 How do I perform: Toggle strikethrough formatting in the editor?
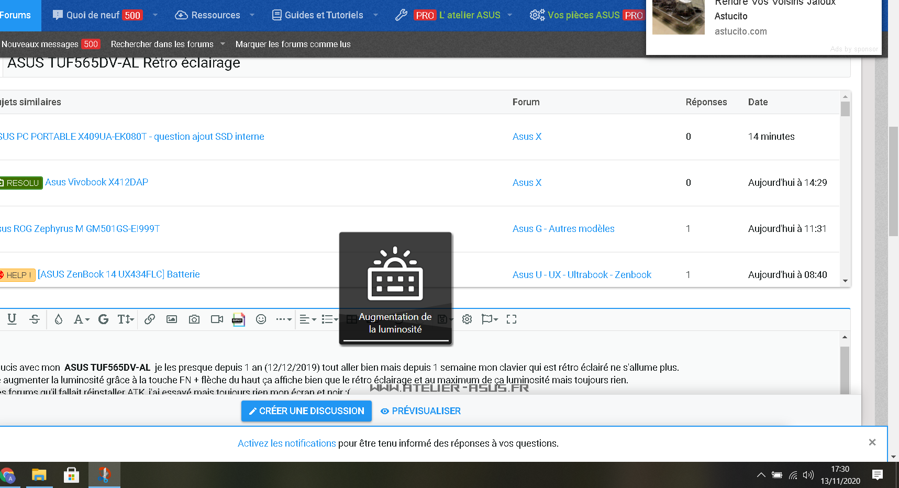(x=35, y=319)
